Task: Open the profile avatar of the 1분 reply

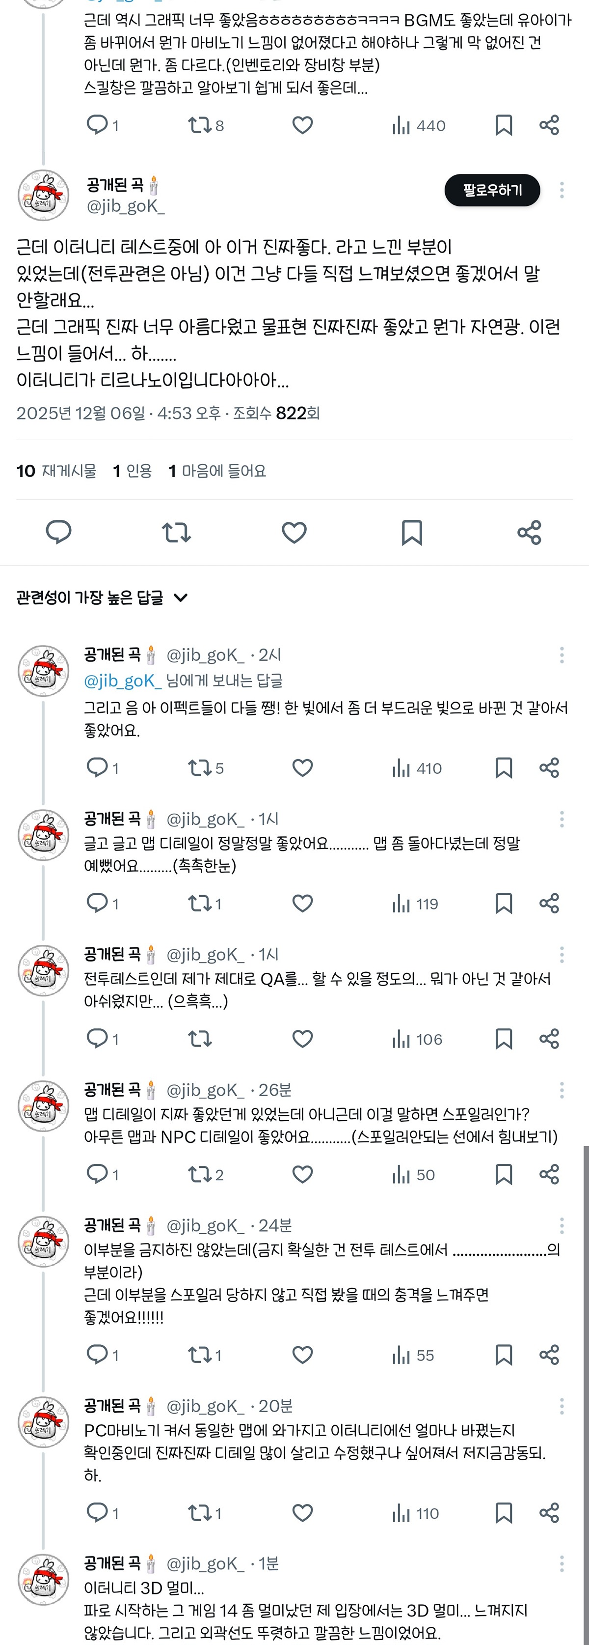Action: (43, 1579)
